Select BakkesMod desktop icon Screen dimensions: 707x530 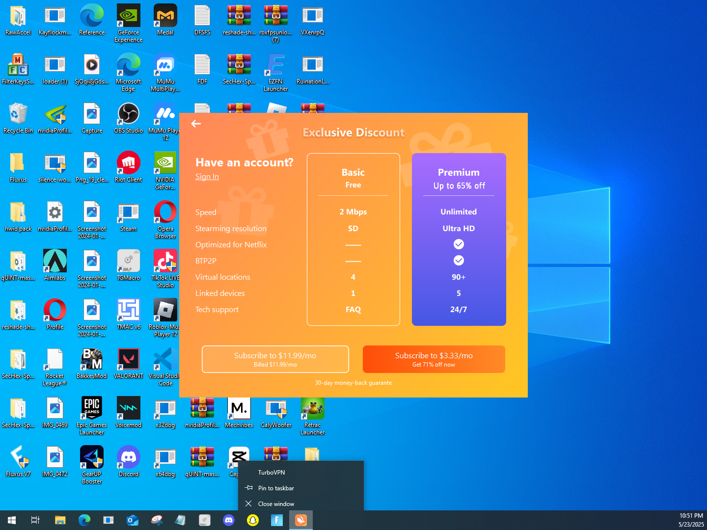coord(92,364)
